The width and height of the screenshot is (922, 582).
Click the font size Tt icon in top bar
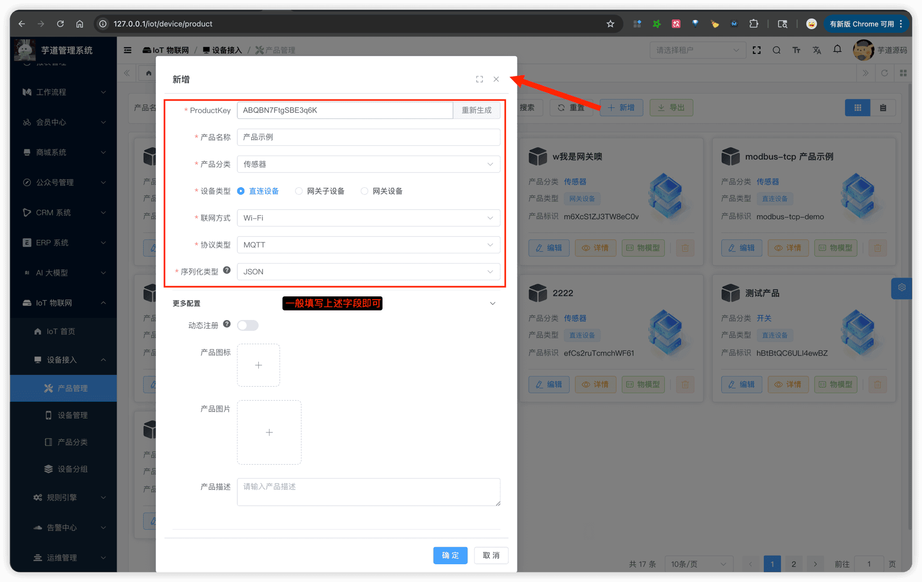(x=797, y=49)
